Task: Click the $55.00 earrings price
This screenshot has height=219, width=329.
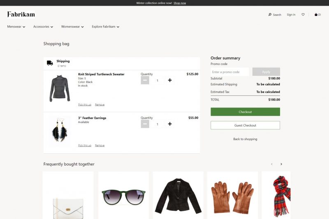Action: pos(193,118)
